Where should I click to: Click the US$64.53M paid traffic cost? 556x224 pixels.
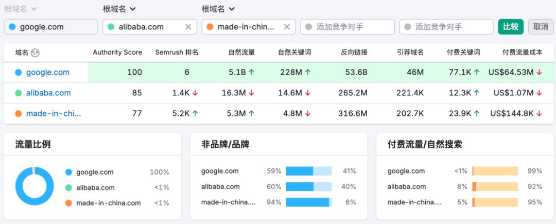point(511,73)
